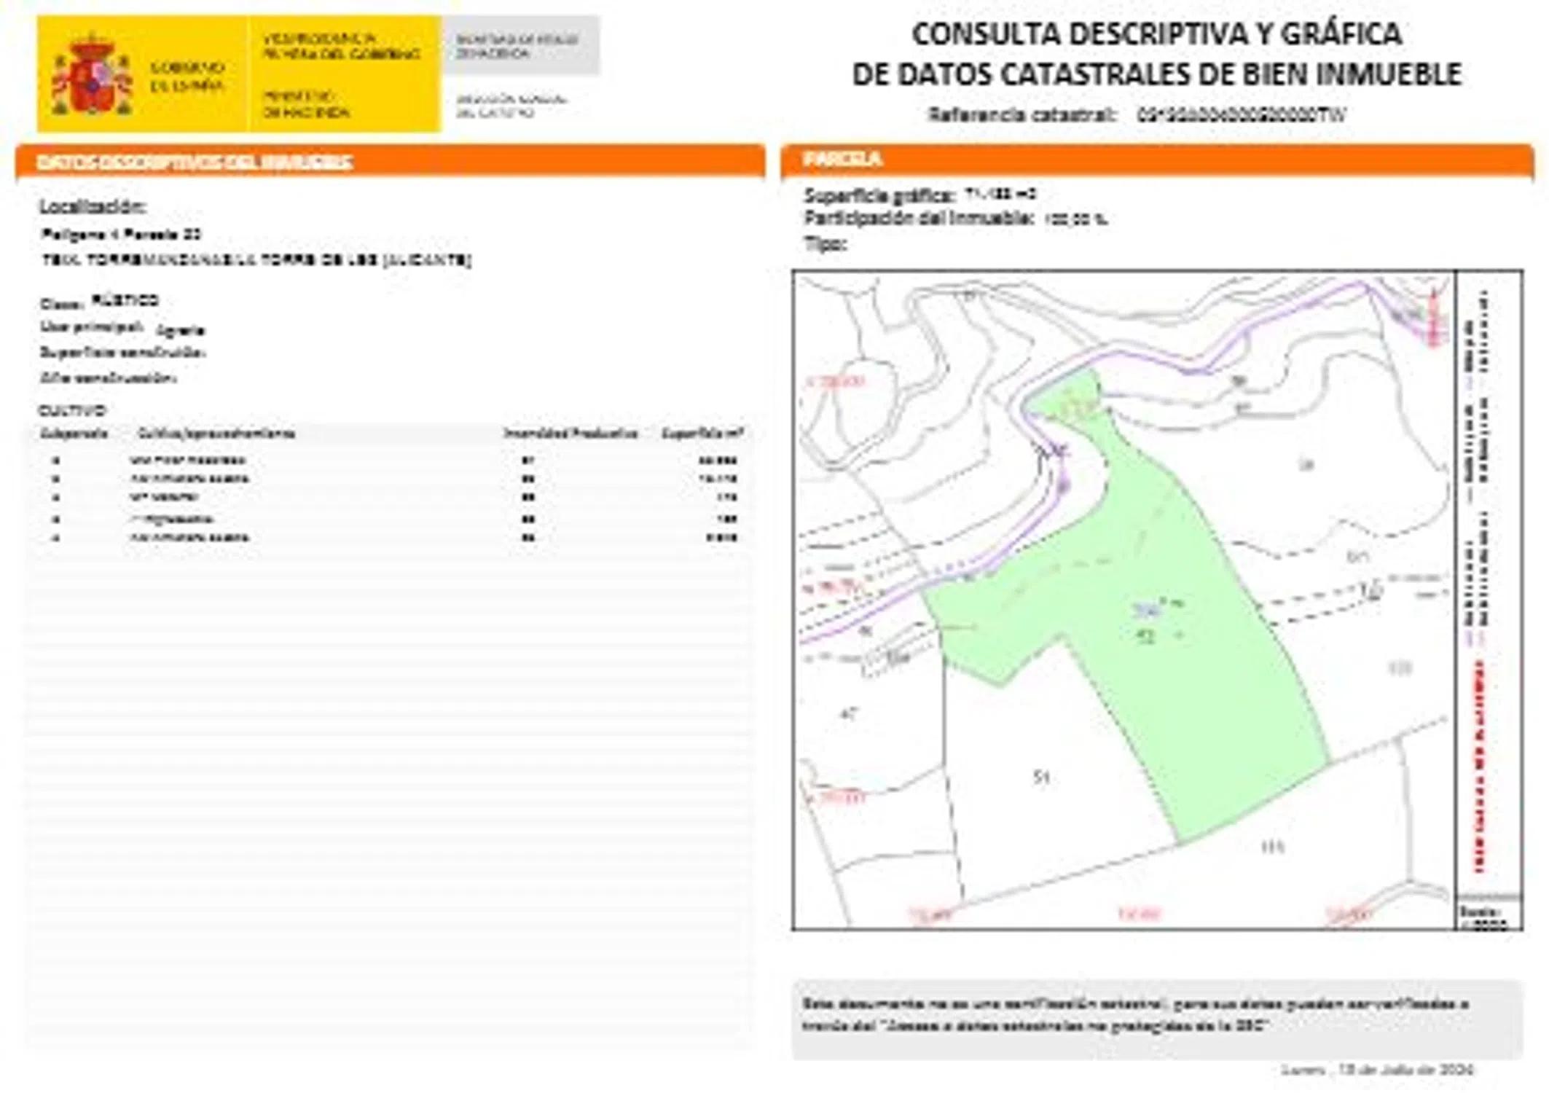The height and width of the screenshot is (1093, 1549).
Task: Click the Clase RÚSTICO value
Action: coord(125,300)
